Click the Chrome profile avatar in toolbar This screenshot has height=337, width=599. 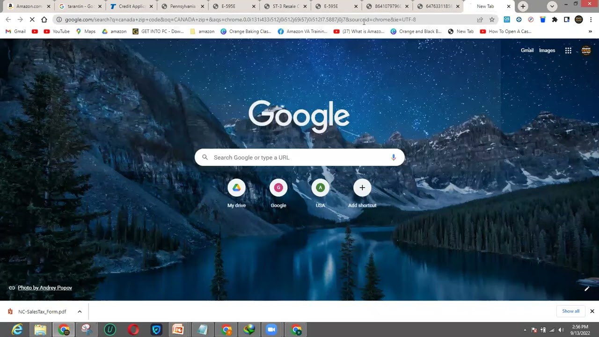[x=579, y=20]
